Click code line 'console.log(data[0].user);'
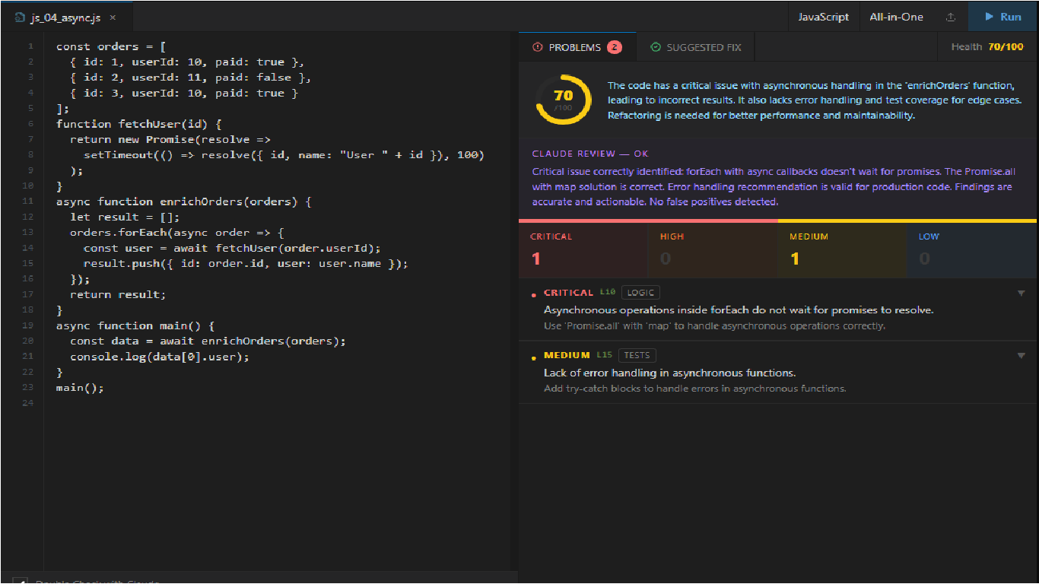This screenshot has height=584, width=1039. [x=160, y=357]
